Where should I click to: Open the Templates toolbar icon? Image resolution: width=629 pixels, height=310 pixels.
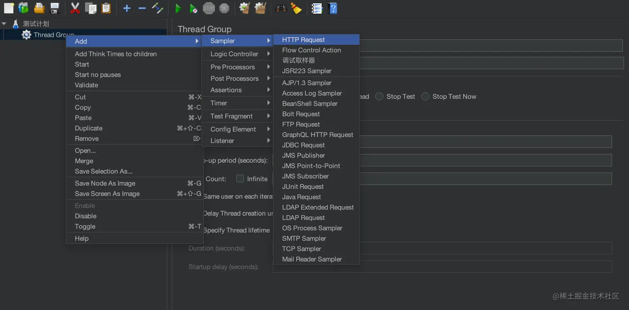click(x=24, y=8)
